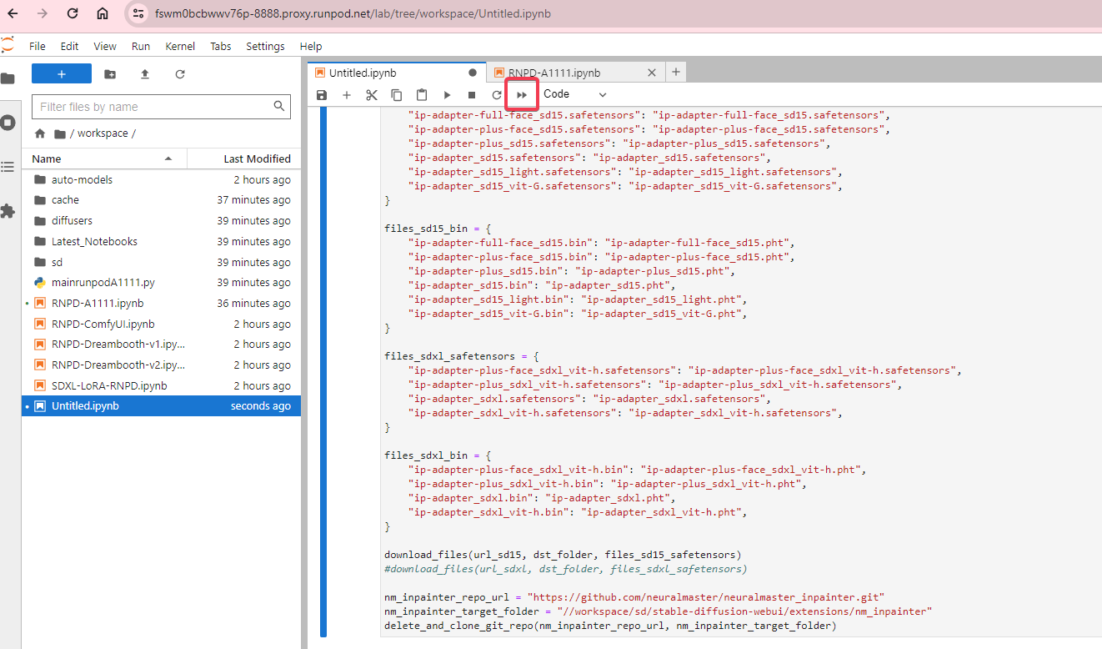Image resolution: width=1102 pixels, height=649 pixels.
Task: Click the Jupyter logo icon
Action: click(8, 46)
